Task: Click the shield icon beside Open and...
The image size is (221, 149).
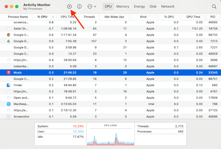Action: (x=9, y=98)
